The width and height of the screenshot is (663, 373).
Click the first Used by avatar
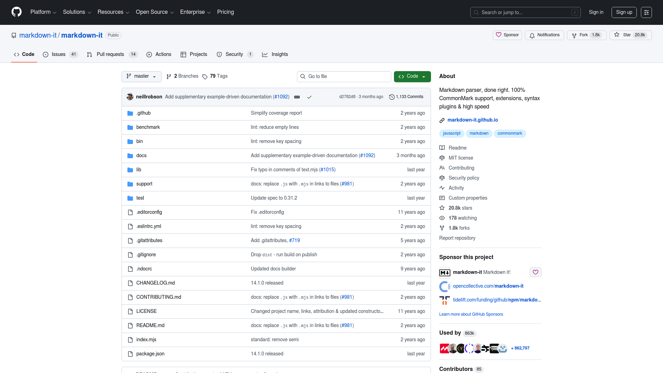(x=444, y=348)
